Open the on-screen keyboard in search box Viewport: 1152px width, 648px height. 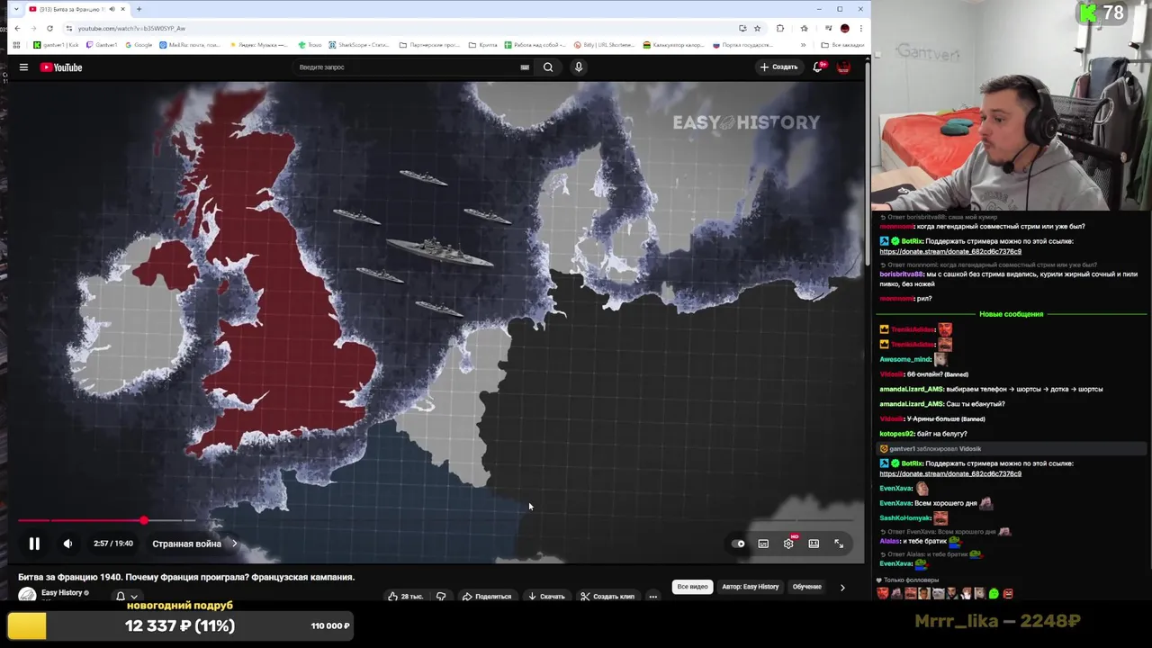(525, 67)
